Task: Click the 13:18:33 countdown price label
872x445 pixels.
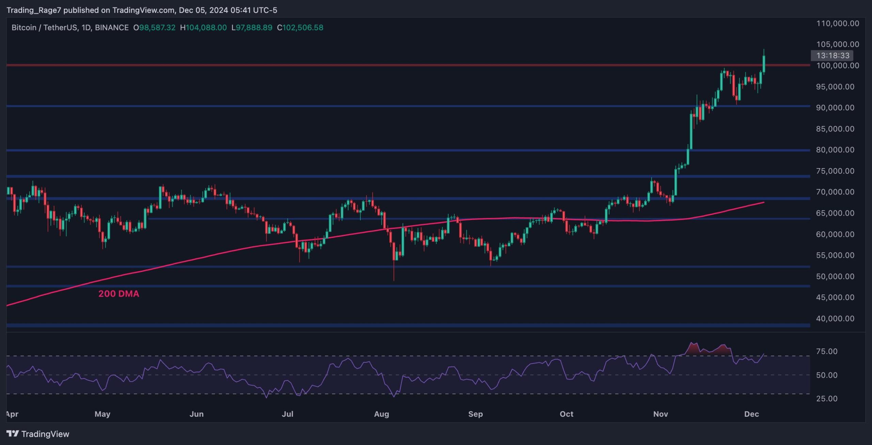Action: click(x=832, y=55)
